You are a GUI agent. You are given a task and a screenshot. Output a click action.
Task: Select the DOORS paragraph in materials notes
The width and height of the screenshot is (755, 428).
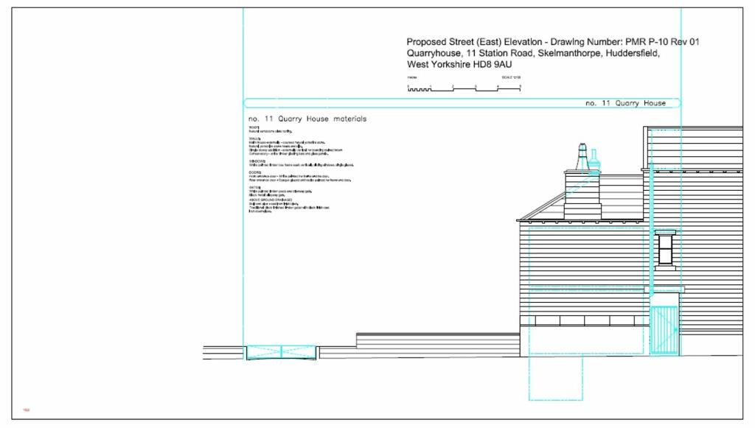tap(299, 177)
